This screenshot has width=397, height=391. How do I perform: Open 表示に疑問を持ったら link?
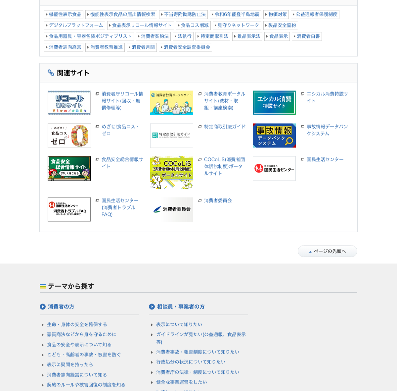(x=70, y=364)
